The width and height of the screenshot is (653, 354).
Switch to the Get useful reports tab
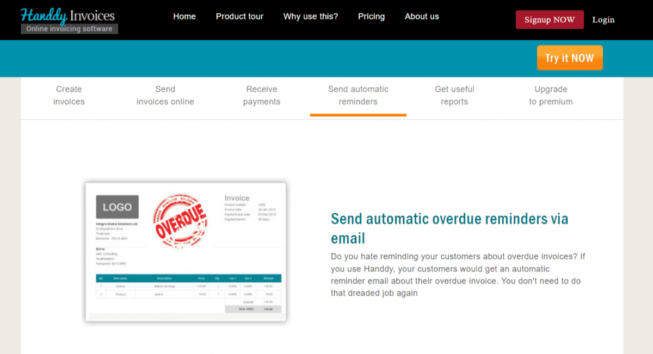[x=454, y=96]
